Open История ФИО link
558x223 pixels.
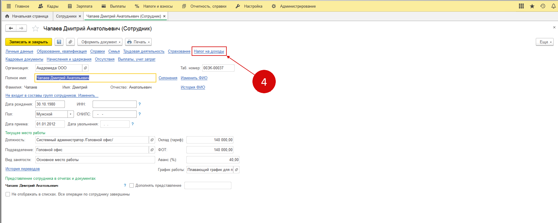tap(193, 87)
